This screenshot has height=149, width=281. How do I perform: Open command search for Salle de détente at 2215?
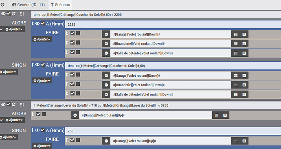click(x=244, y=53)
